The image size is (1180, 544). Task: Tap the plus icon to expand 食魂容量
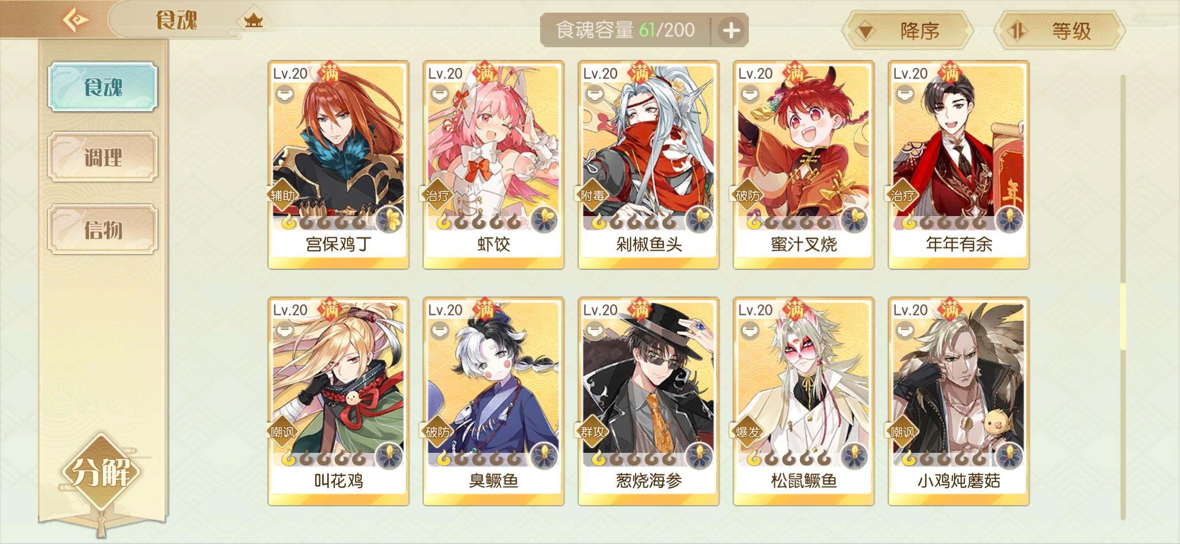pos(731,30)
